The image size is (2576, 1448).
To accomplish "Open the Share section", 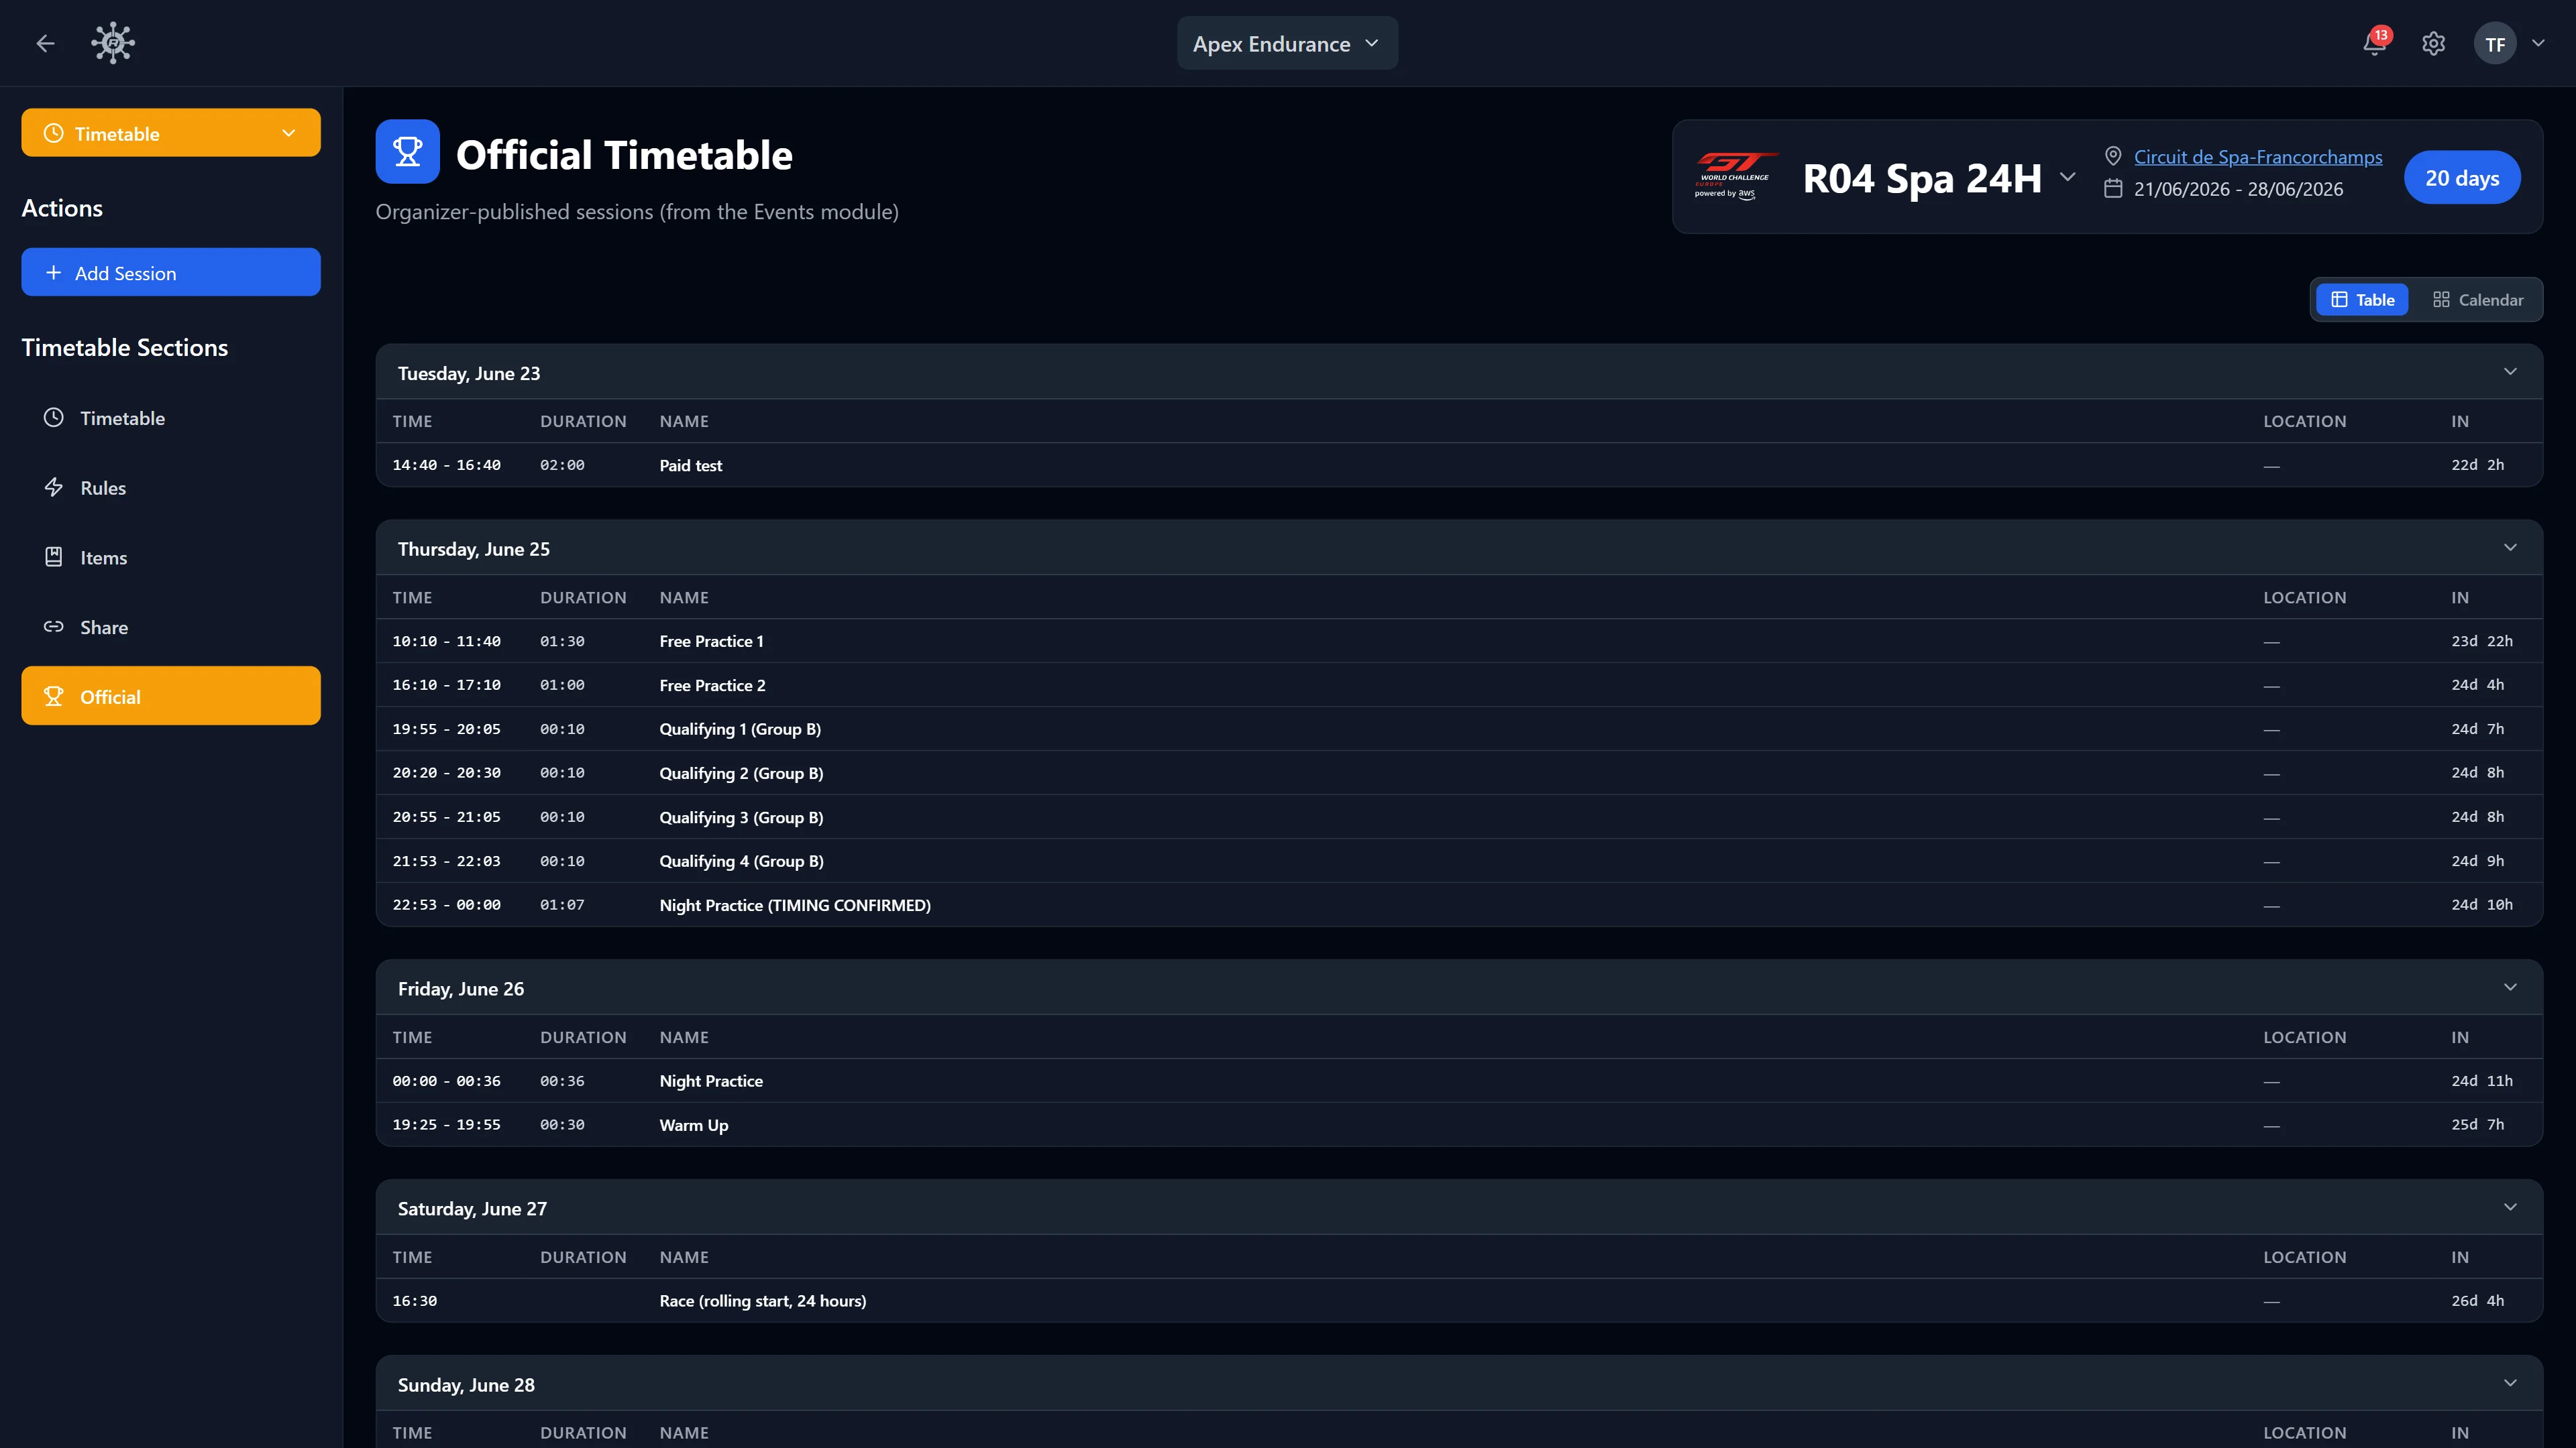I will (171, 627).
